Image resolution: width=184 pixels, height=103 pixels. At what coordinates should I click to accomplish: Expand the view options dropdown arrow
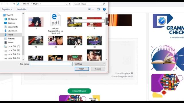click(93, 9)
